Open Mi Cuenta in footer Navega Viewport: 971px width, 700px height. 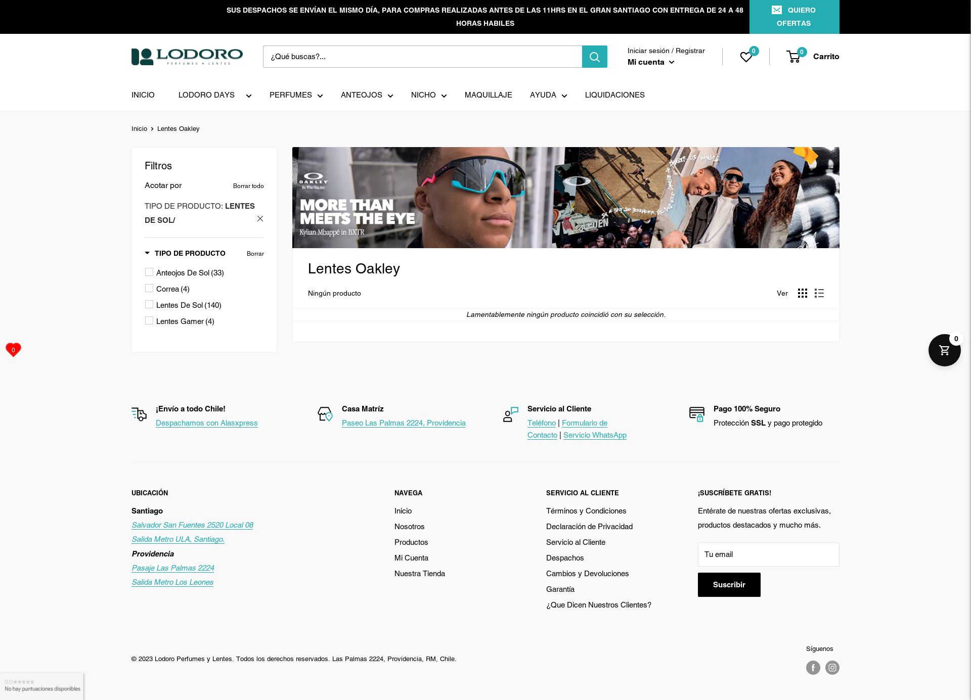coord(412,558)
